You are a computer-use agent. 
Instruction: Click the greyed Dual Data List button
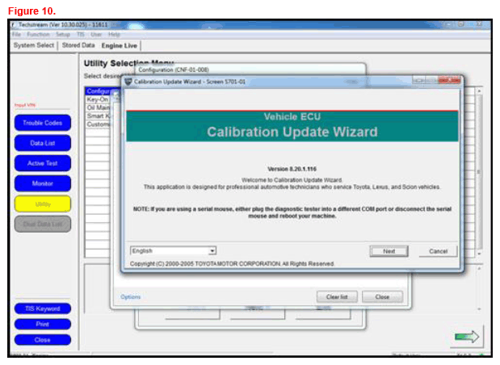coord(43,224)
